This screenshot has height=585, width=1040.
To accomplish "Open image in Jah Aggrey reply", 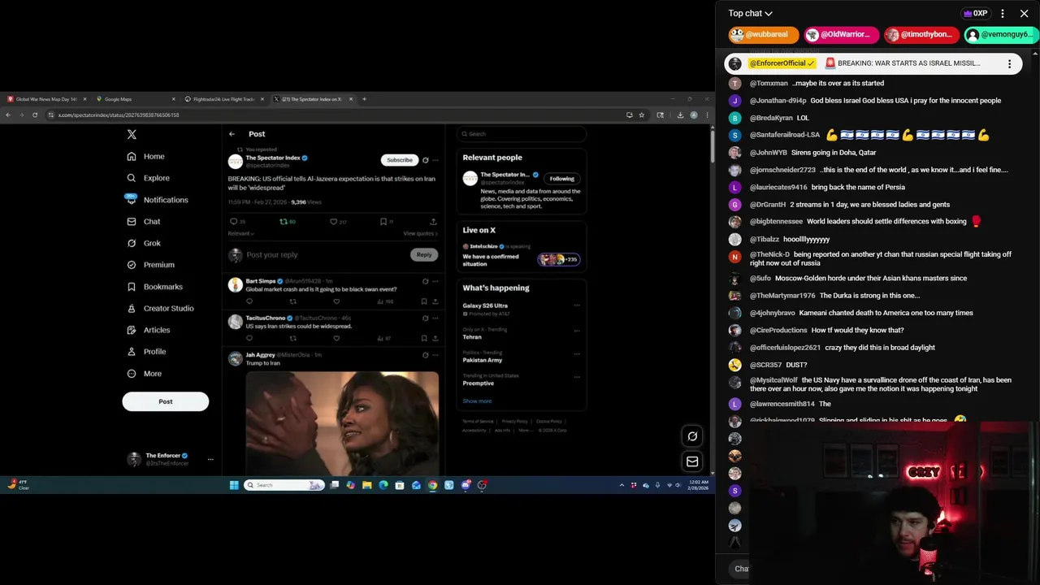I will [x=342, y=422].
